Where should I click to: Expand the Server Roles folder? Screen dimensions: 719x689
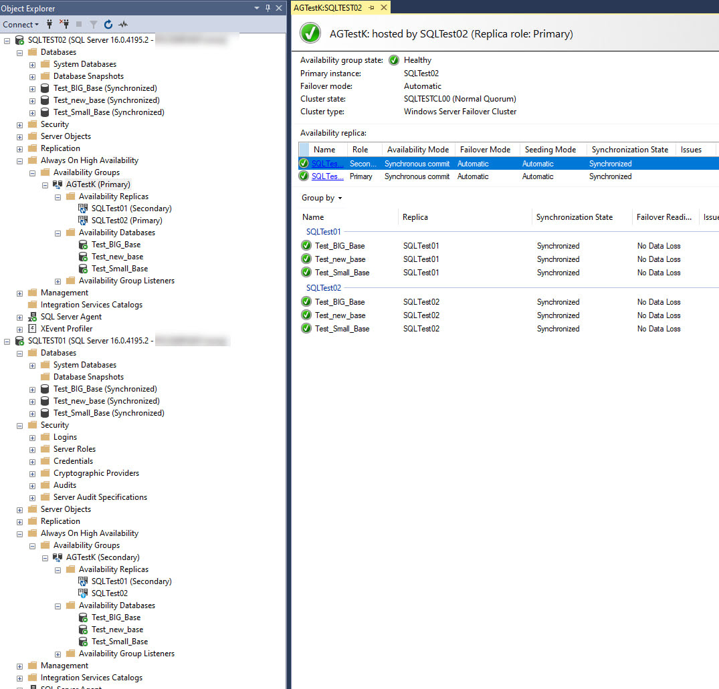click(x=33, y=450)
